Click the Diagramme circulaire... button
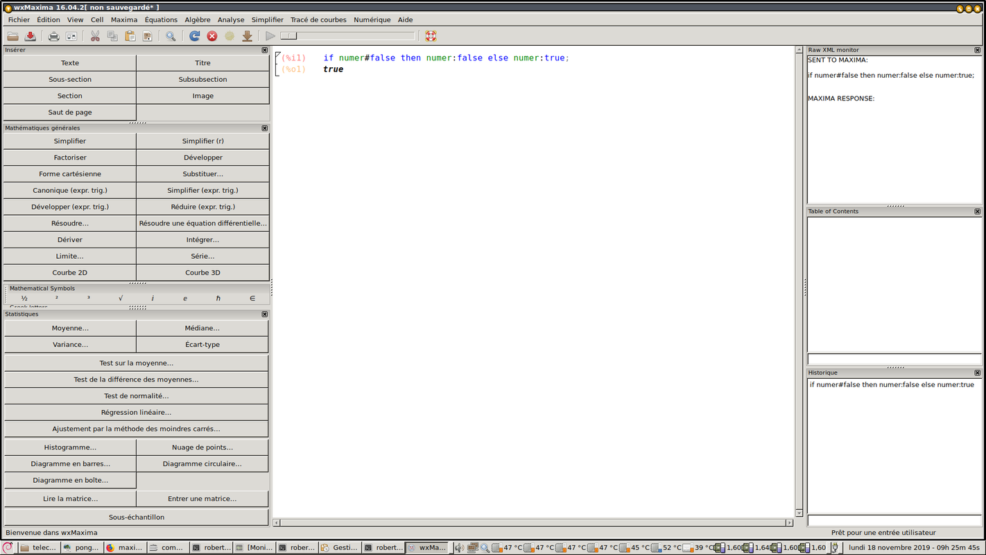This screenshot has height=555, width=986. click(202, 464)
